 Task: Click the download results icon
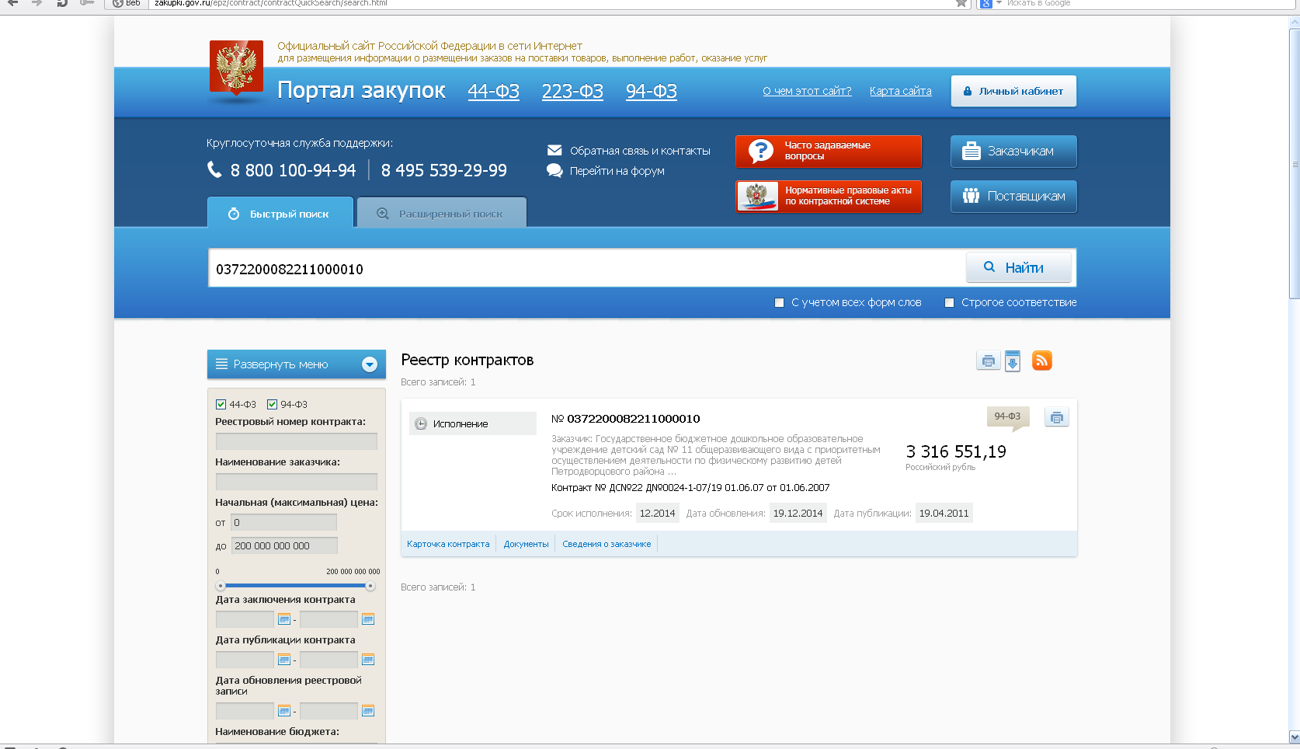[x=1013, y=361]
